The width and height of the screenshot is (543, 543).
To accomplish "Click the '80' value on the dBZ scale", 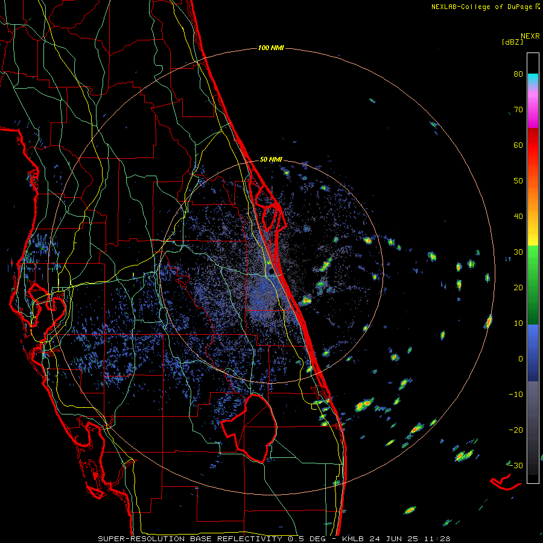I will coord(518,74).
